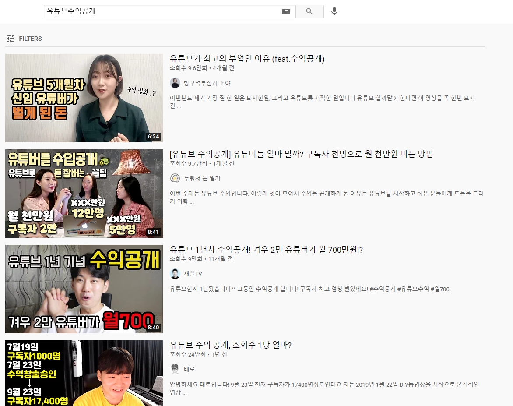513x406 pixels.
Task: Click 조회수 24만회 • 1년 전 metadata
Action: click(198, 354)
